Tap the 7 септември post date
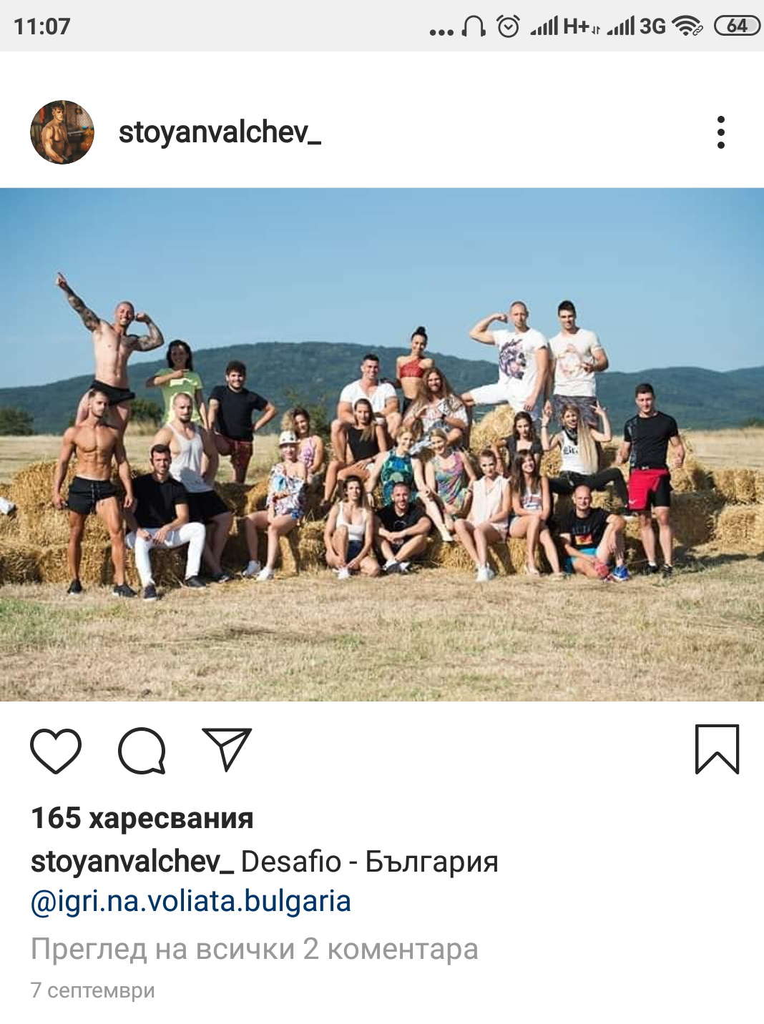 [x=93, y=990]
